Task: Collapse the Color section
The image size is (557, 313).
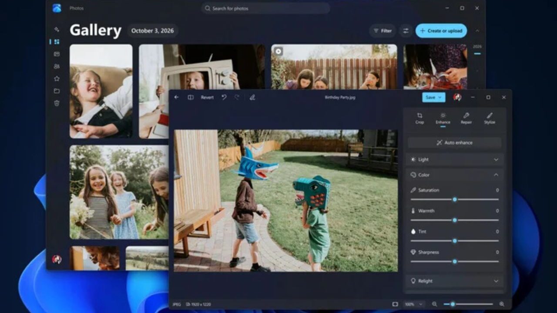Action: 455,175
